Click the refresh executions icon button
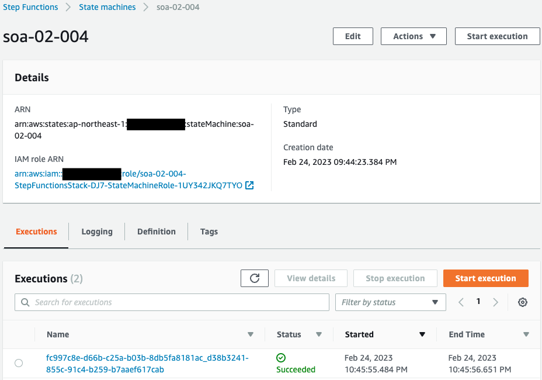 coord(255,278)
